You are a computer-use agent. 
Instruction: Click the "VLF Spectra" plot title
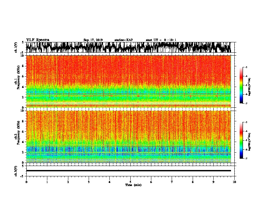[38, 40]
